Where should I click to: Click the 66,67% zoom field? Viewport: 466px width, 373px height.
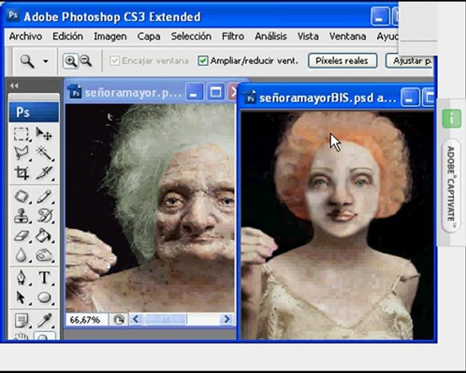tap(86, 320)
